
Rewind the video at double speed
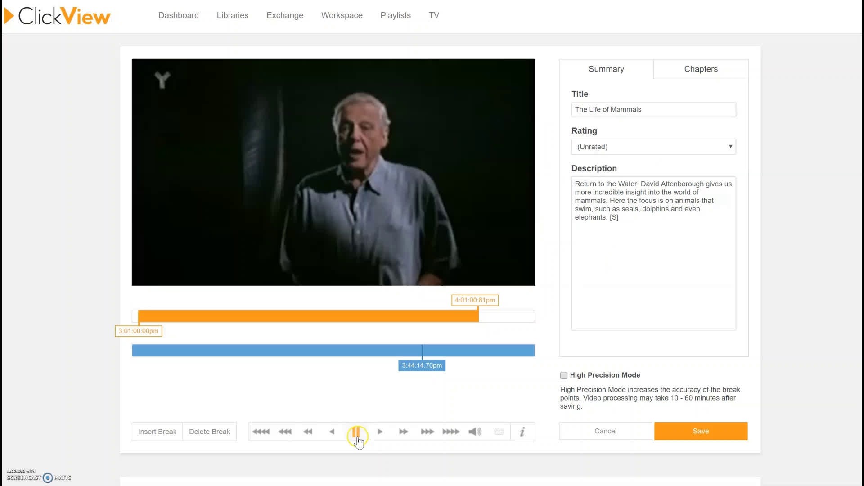pos(308,431)
